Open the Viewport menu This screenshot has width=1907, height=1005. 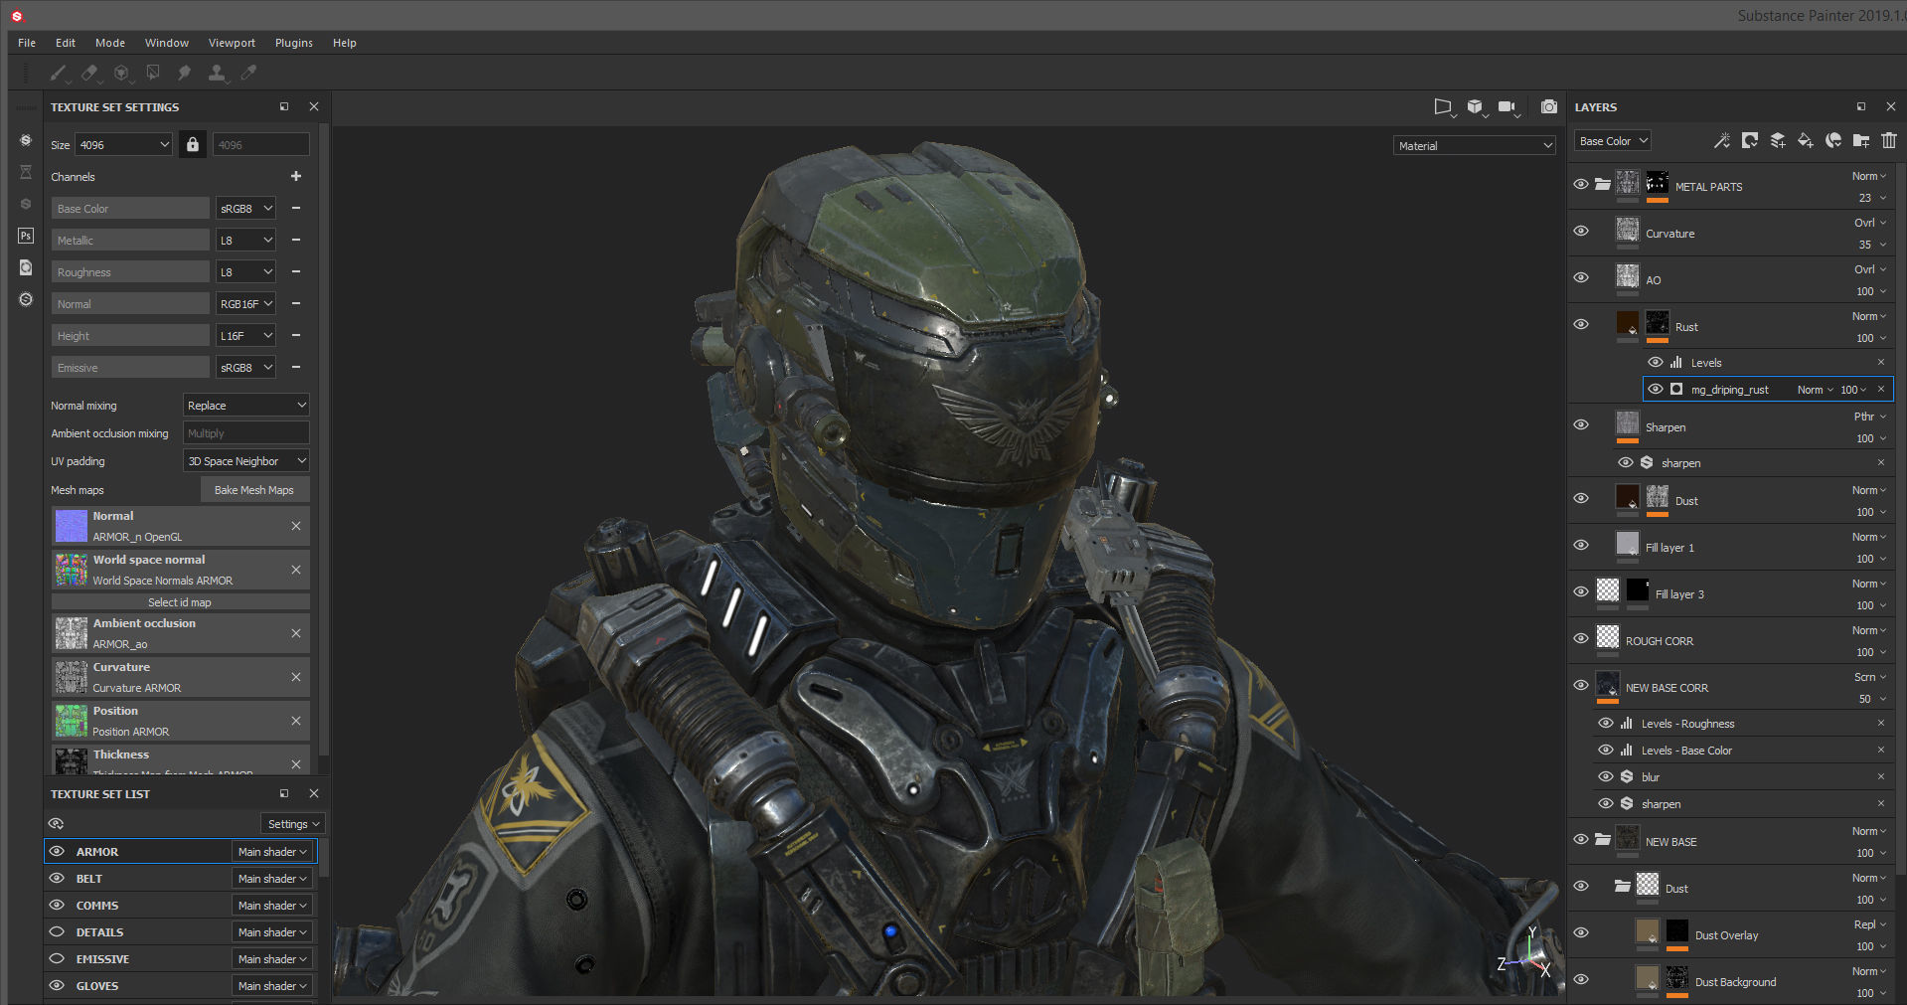click(232, 43)
